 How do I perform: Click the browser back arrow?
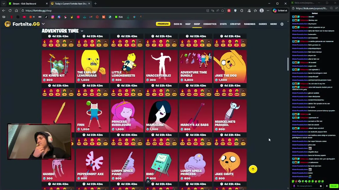3,11
